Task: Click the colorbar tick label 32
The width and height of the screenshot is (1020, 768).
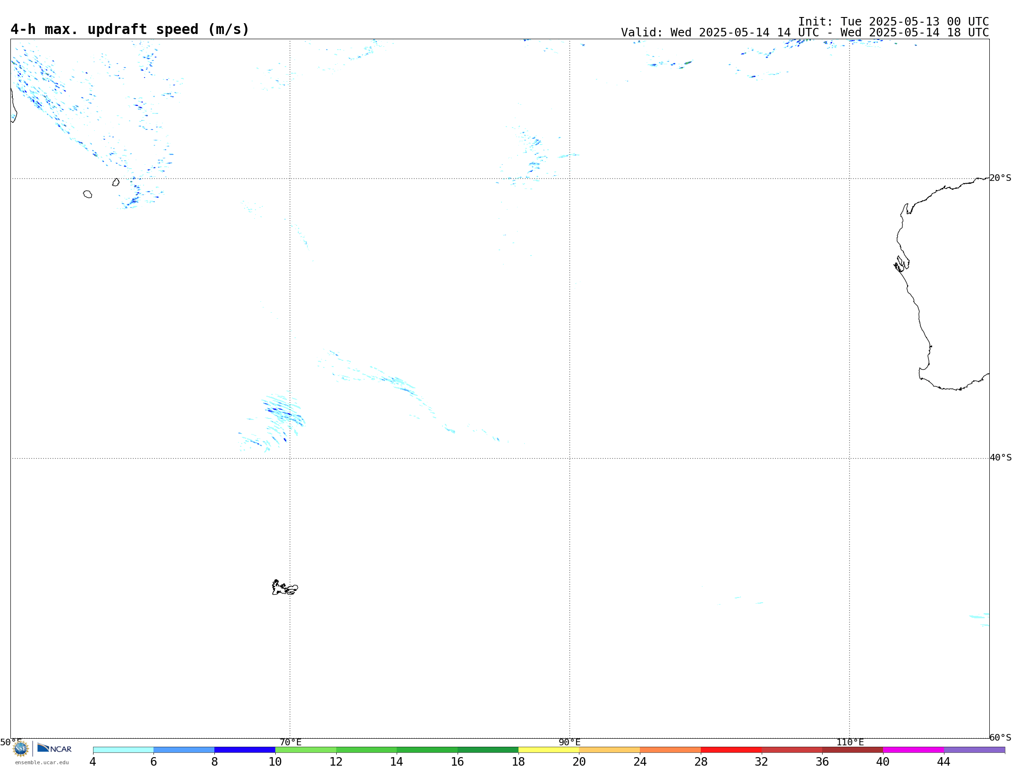Action: (x=762, y=761)
